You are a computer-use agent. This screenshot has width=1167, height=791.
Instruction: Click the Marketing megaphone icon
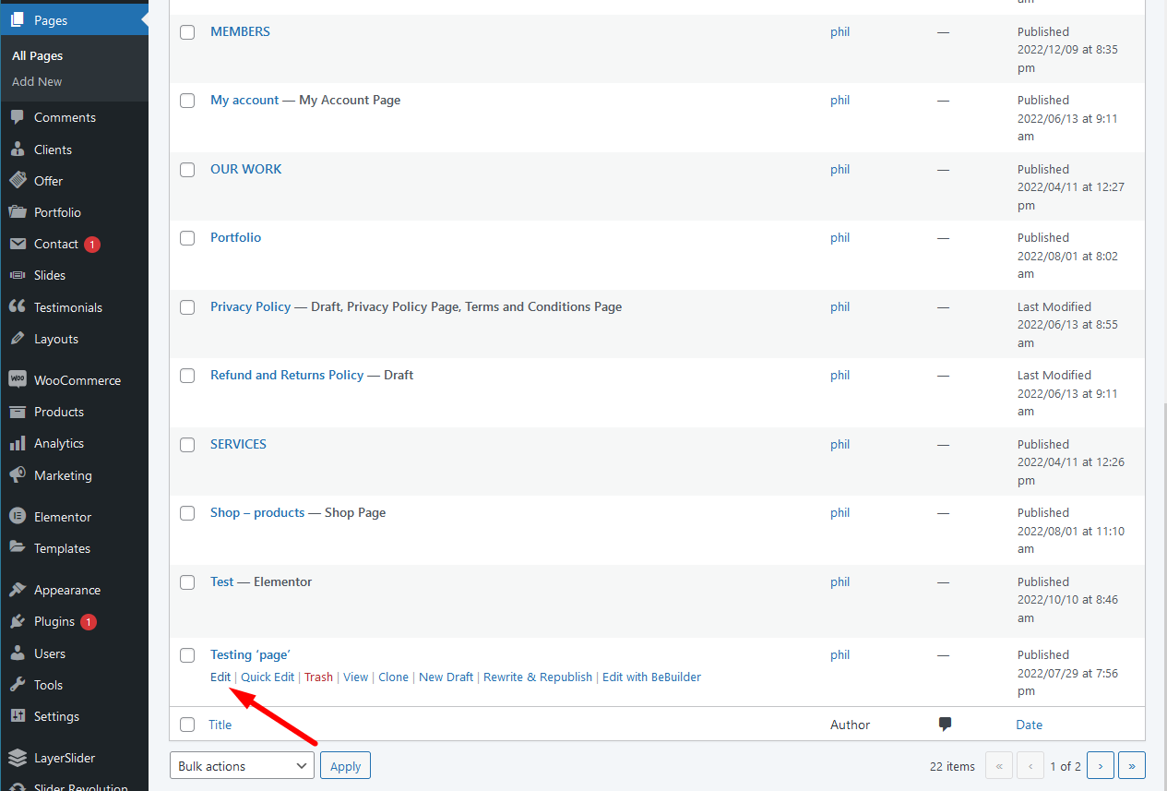(x=18, y=475)
